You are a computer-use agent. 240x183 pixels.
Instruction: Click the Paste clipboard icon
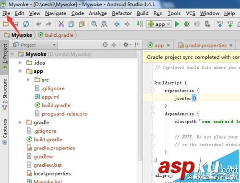point(82,24)
